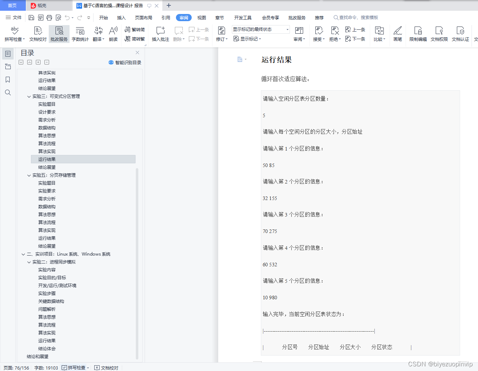
Task: Collapse 二、实训项目 tree node
Action: (23, 254)
